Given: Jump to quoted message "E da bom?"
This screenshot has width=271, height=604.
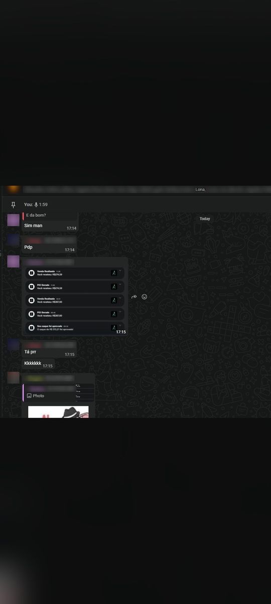Looking at the screenshot, I should (50, 215).
